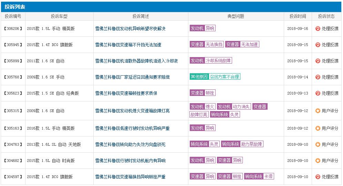Click the 转向系统 失灵 tag in row 304763

[x=205, y=144]
